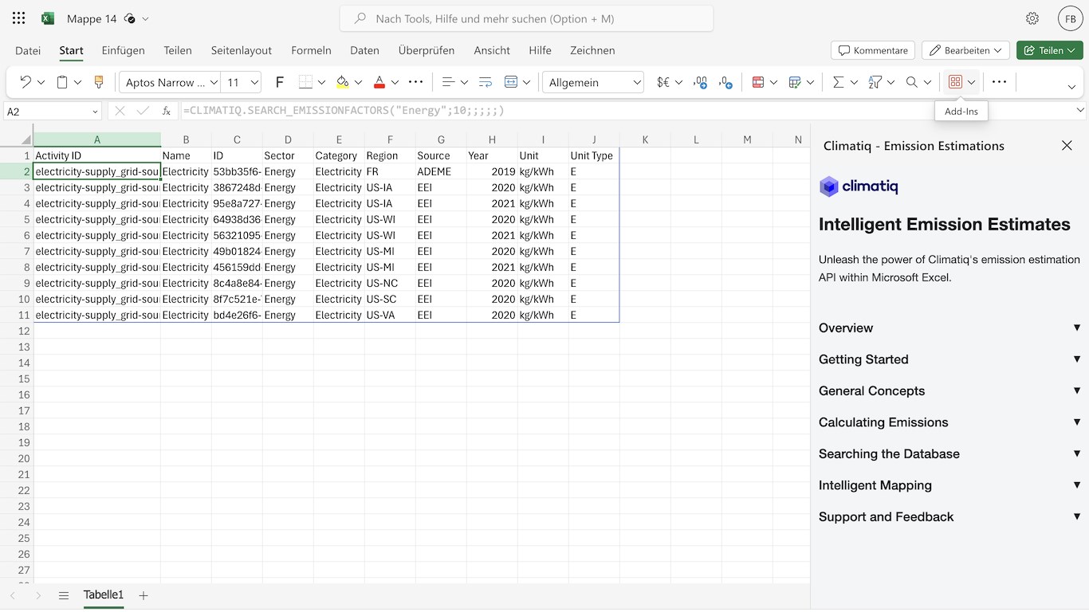
Task: Expand the formula bar
Action: click(1080, 111)
